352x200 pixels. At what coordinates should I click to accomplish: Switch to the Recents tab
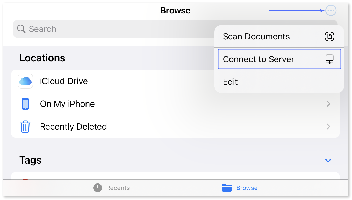click(111, 188)
